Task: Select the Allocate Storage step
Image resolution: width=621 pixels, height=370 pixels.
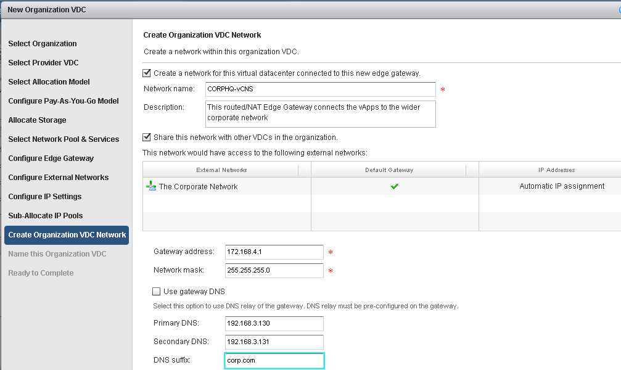Action: pos(38,120)
